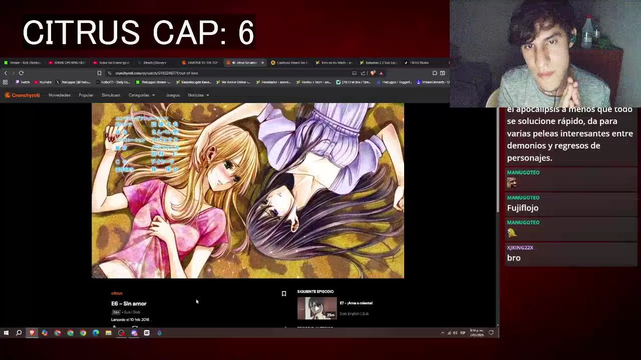The height and width of the screenshot is (360, 641).
Task: Open File Explorer from the taskbar
Action: pyautogui.click(x=108, y=333)
